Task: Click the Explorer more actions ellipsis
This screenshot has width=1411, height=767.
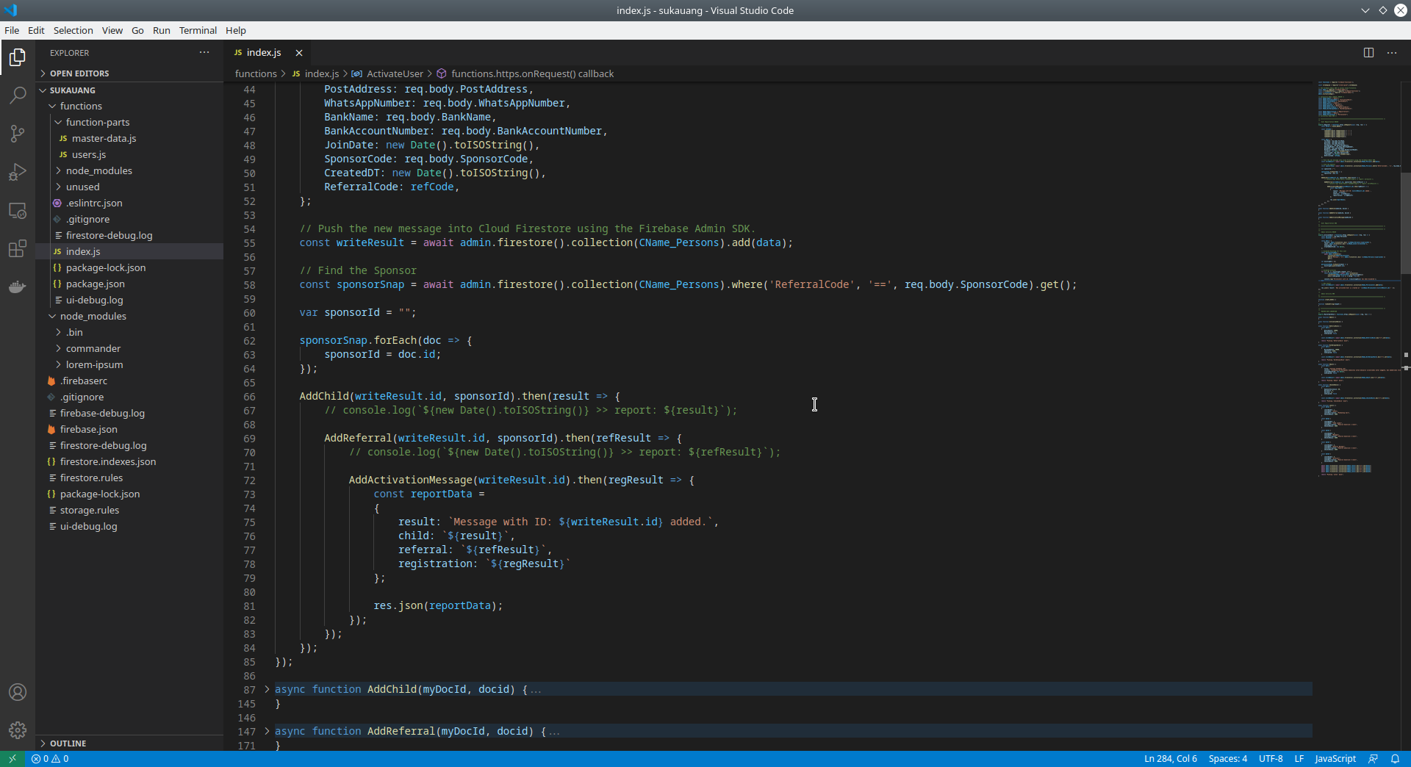Action: coord(204,53)
